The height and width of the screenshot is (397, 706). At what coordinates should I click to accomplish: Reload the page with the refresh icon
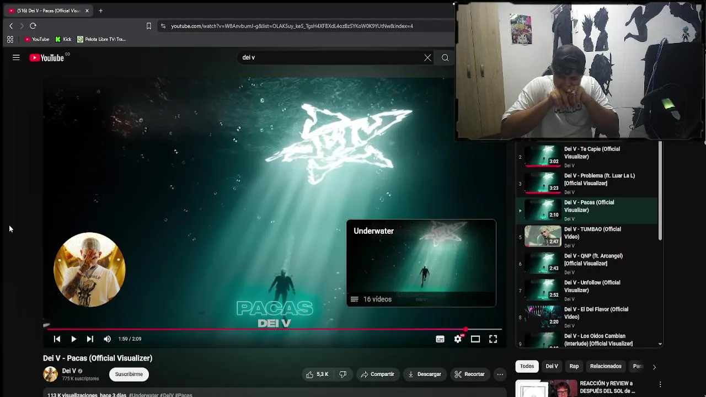(x=33, y=26)
